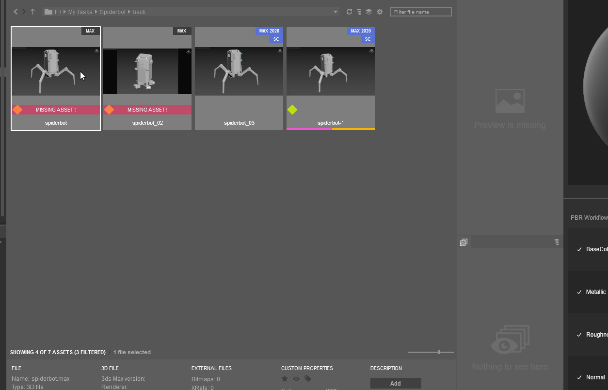Image resolution: width=608 pixels, height=390 pixels.
Task: Select the spiderbot_03 asset thumbnail
Action: [x=239, y=71]
